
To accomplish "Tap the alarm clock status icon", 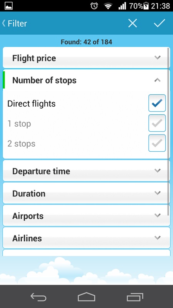I will tap(94, 6).
